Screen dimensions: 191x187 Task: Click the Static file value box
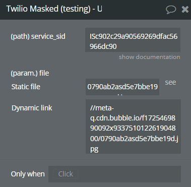click(122, 87)
